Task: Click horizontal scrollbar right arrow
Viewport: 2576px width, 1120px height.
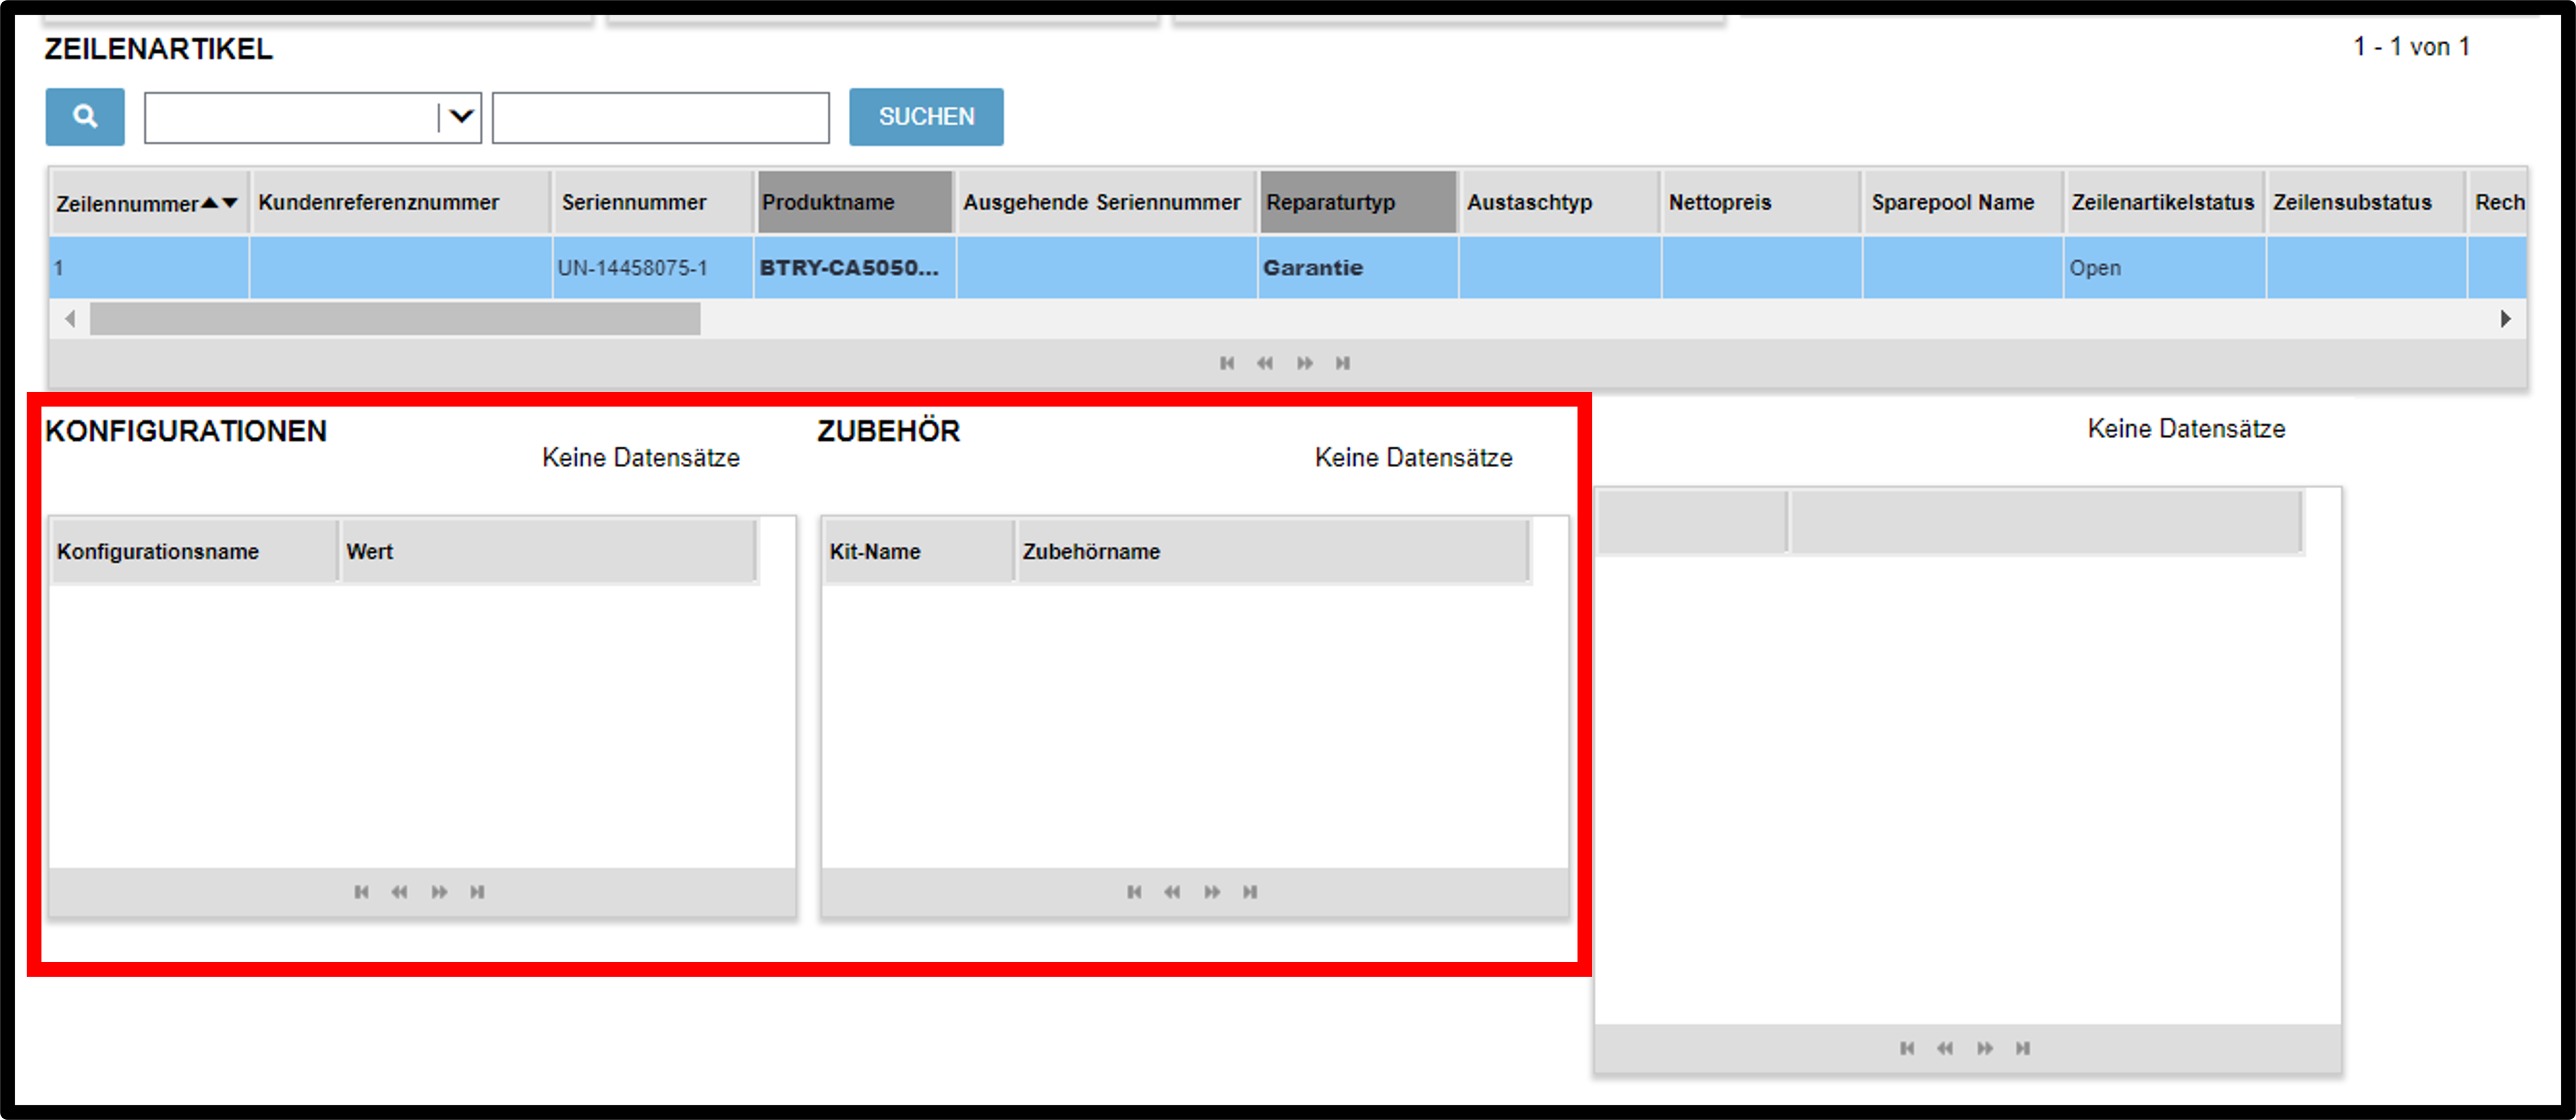Action: point(2505,319)
